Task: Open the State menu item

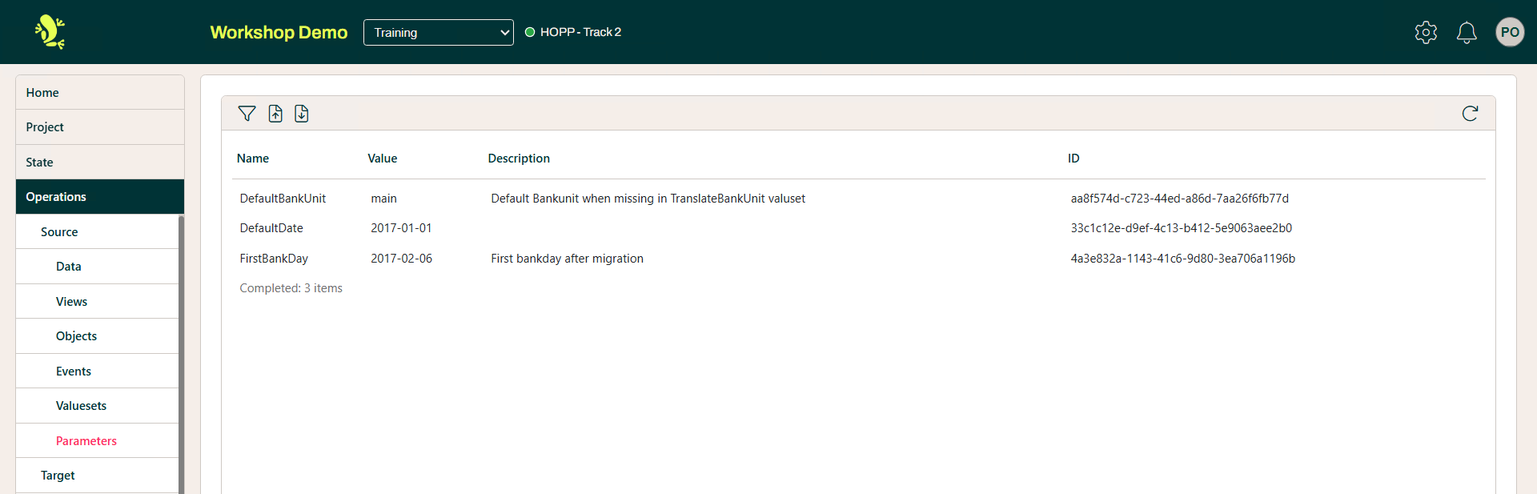Action: click(100, 163)
